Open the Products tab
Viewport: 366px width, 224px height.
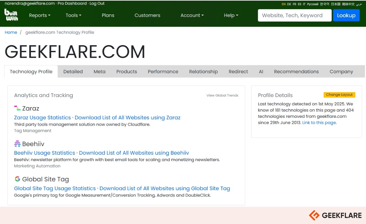tap(126, 71)
